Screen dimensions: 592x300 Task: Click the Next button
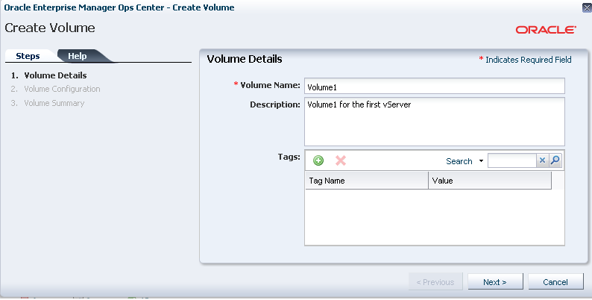[x=495, y=282]
